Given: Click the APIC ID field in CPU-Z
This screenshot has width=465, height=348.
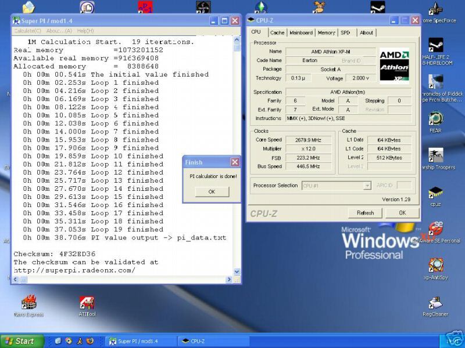Looking at the screenshot, I should 404,186.
